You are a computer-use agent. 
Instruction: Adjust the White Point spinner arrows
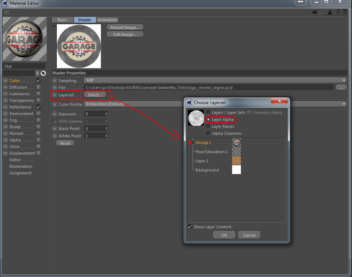[106, 136]
